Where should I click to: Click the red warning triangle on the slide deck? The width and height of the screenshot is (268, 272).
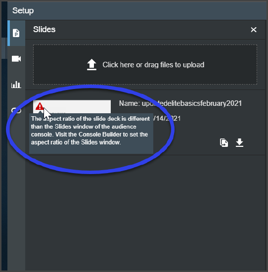[x=40, y=106]
